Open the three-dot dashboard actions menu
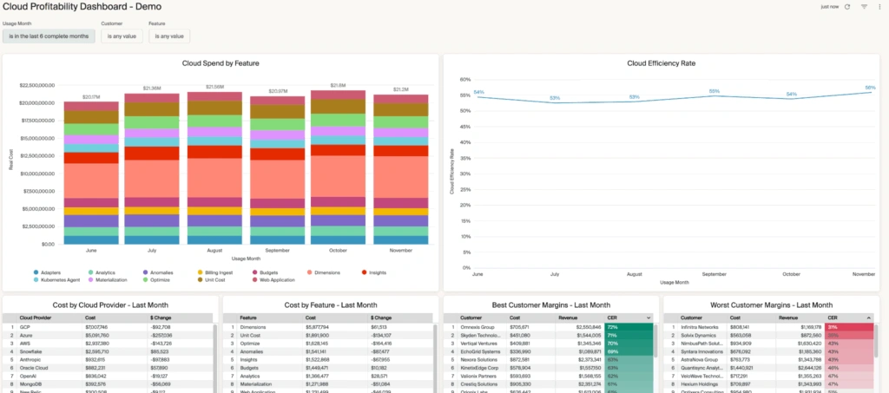889x393 pixels. (x=879, y=7)
